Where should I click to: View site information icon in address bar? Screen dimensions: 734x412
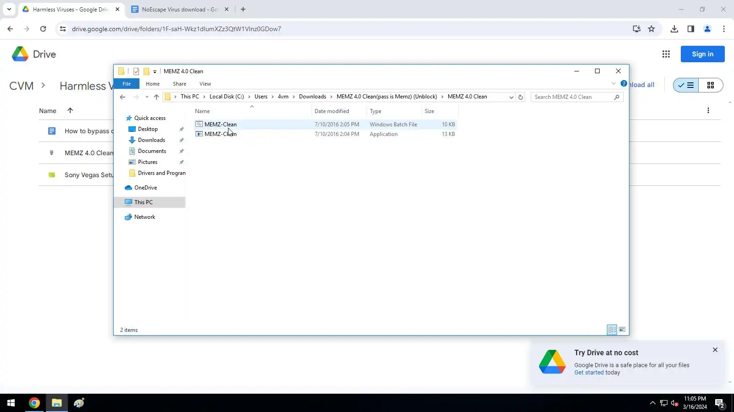click(x=63, y=29)
